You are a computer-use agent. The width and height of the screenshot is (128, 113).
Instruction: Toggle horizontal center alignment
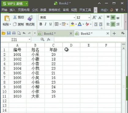click(x=113, y=24)
